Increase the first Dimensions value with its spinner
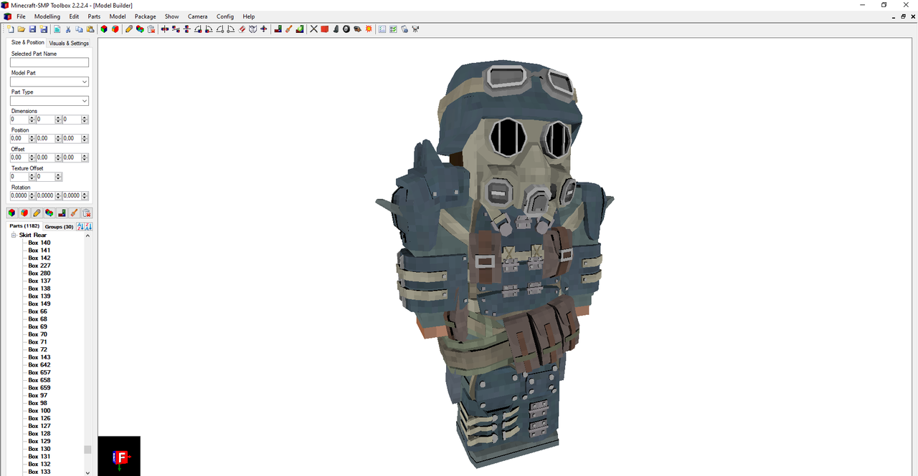 (32, 117)
